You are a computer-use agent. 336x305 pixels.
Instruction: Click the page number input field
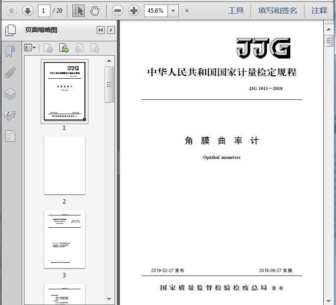point(44,10)
